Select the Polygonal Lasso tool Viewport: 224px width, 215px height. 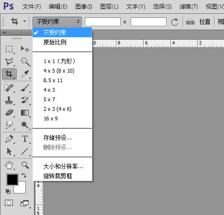(x=9, y=62)
